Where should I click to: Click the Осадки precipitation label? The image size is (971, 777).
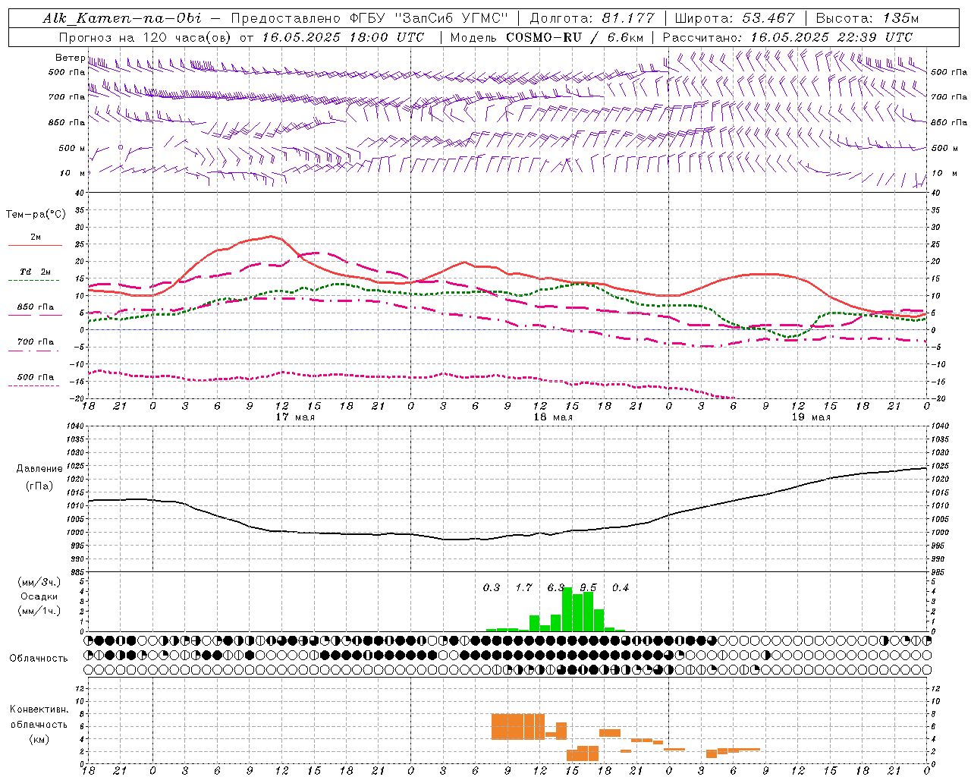39,596
